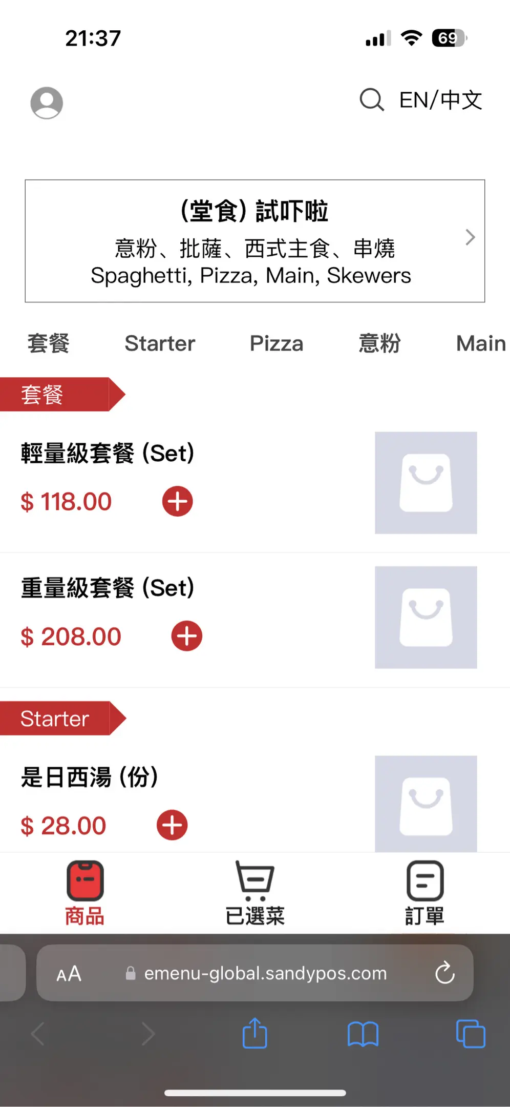Select the 套餐 category tab

pos(48,343)
